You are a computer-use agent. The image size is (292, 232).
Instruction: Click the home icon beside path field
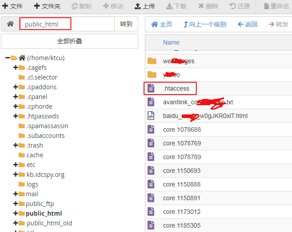[10, 24]
